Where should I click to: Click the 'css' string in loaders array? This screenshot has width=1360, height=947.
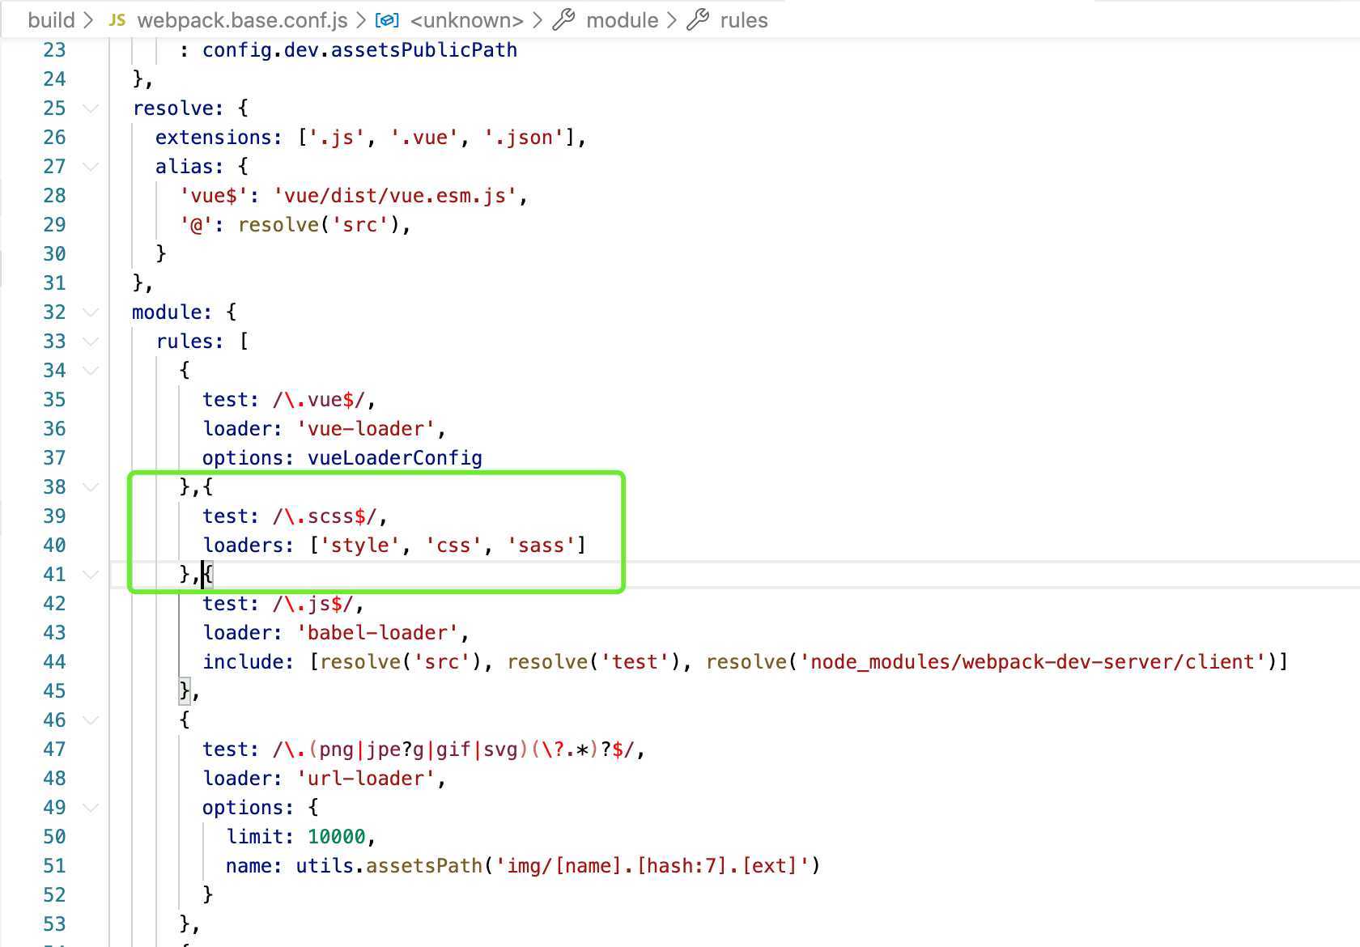[453, 546]
